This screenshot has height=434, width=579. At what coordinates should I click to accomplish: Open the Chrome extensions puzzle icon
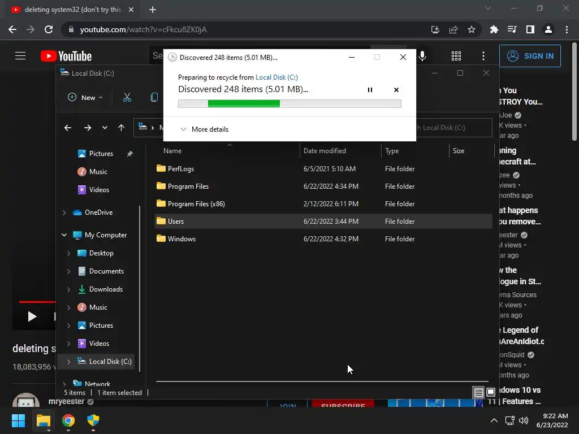pyautogui.click(x=494, y=29)
